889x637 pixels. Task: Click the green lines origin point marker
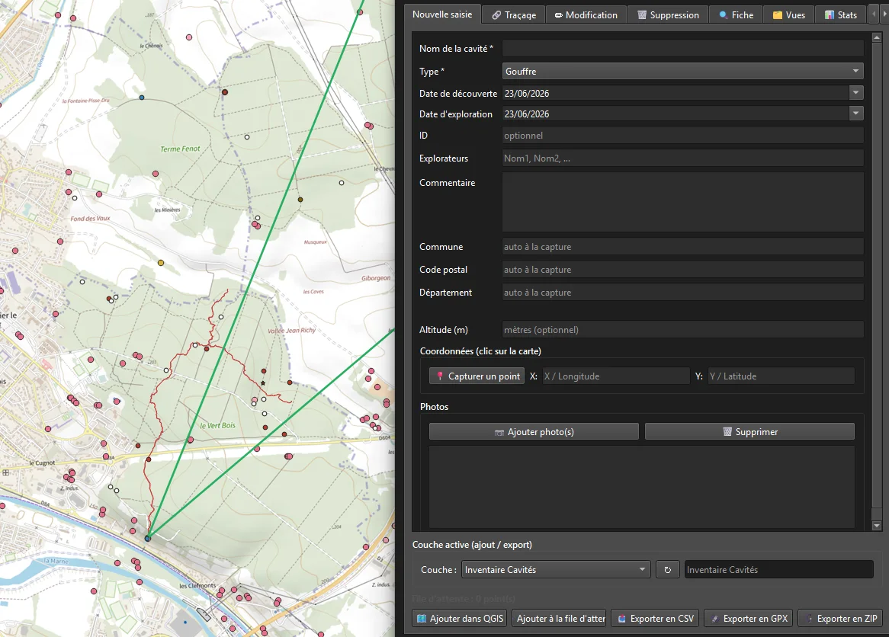[147, 538]
